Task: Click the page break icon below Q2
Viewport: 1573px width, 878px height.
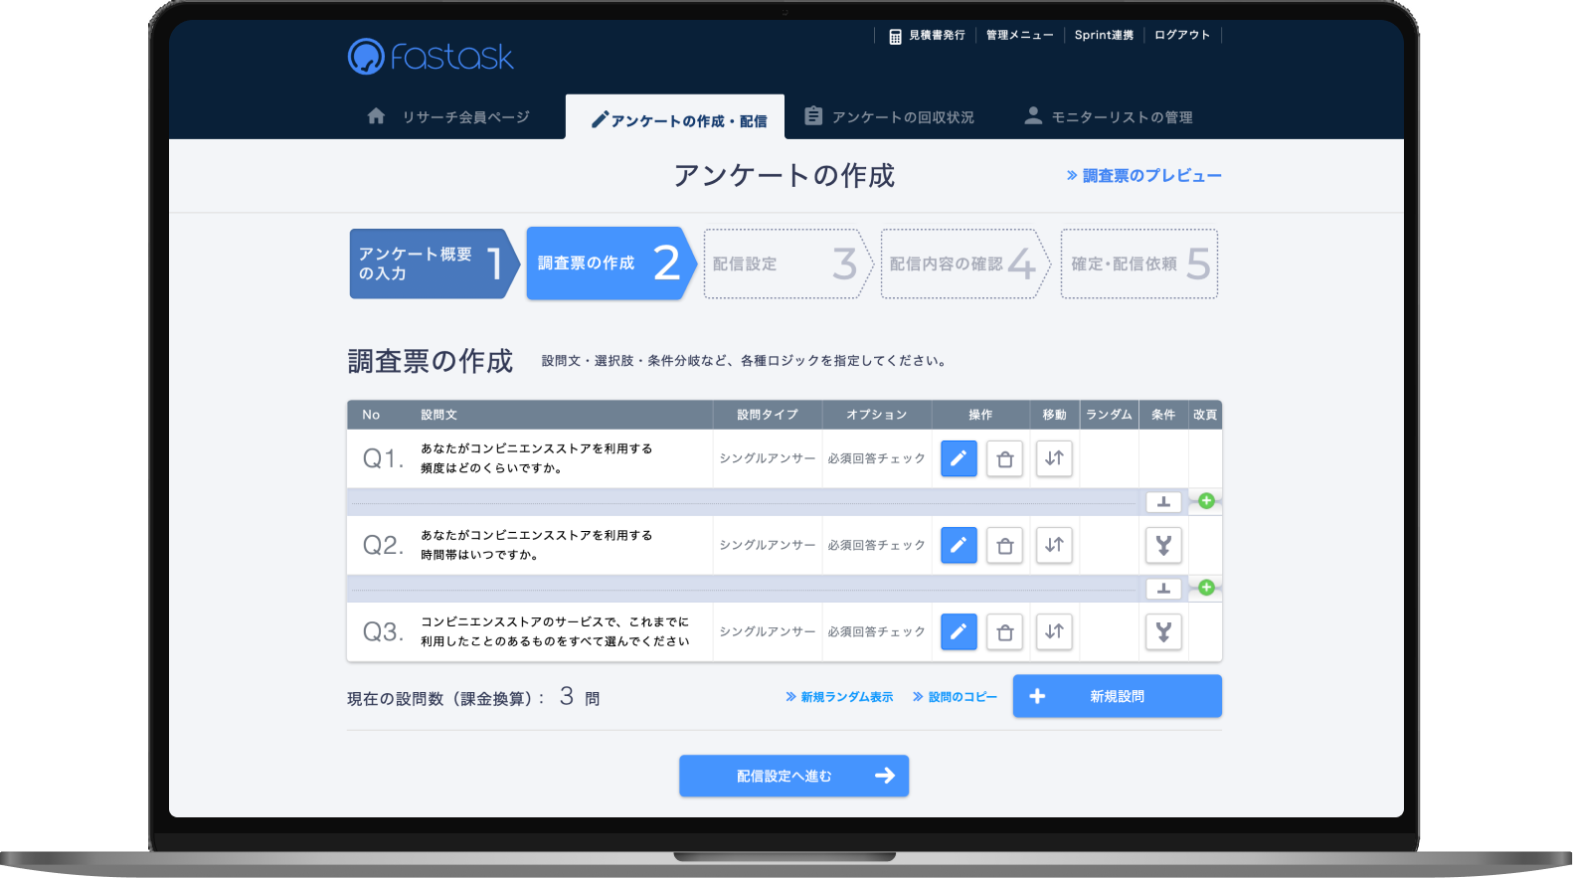Action: [1163, 589]
